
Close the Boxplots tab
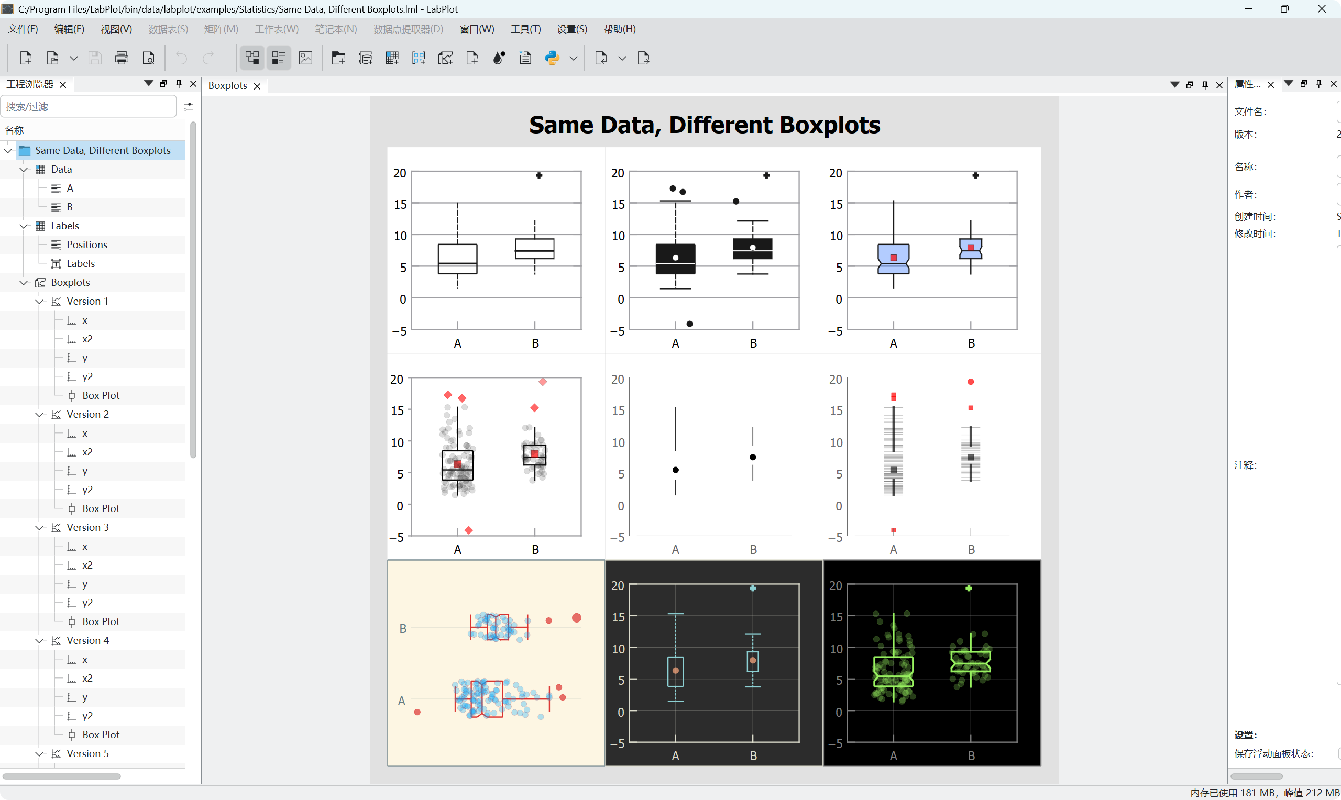(257, 86)
